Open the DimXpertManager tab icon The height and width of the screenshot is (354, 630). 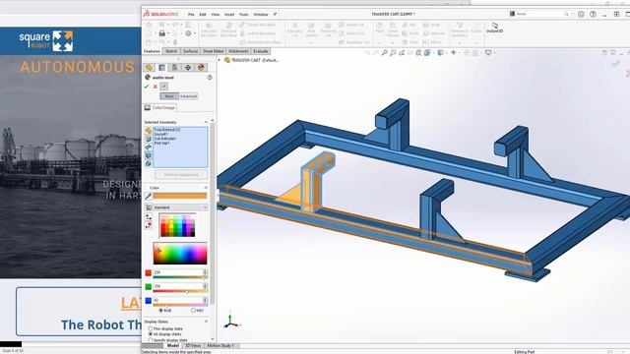point(188,68)
